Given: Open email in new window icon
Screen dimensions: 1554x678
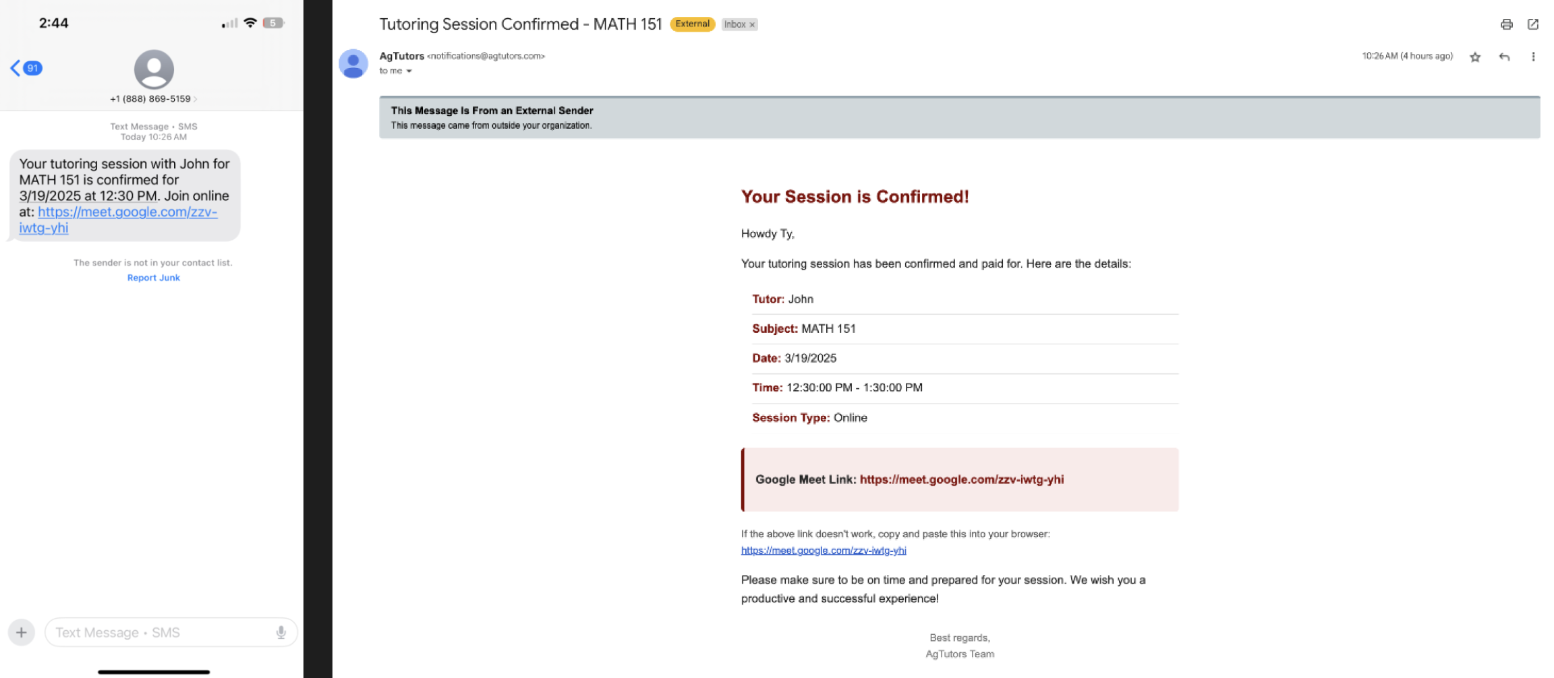Looking at the screenshot, I should click(1532, 24).
